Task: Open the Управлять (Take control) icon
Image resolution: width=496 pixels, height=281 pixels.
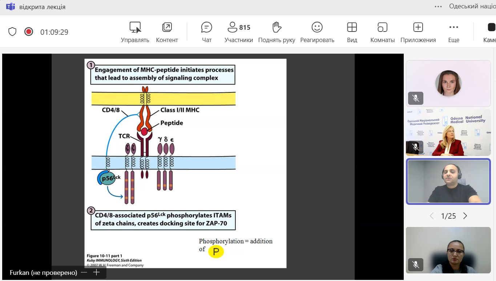Action: (135, 28)
